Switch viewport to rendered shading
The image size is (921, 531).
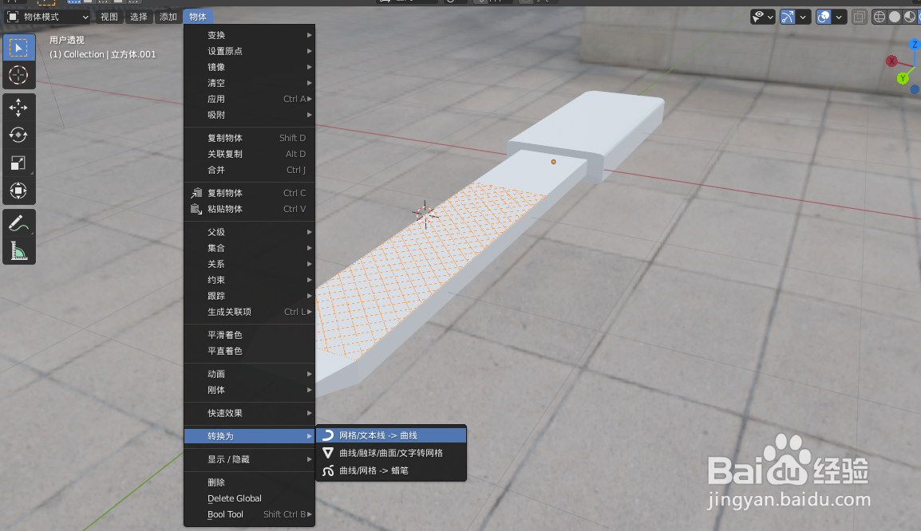(918, 16)
